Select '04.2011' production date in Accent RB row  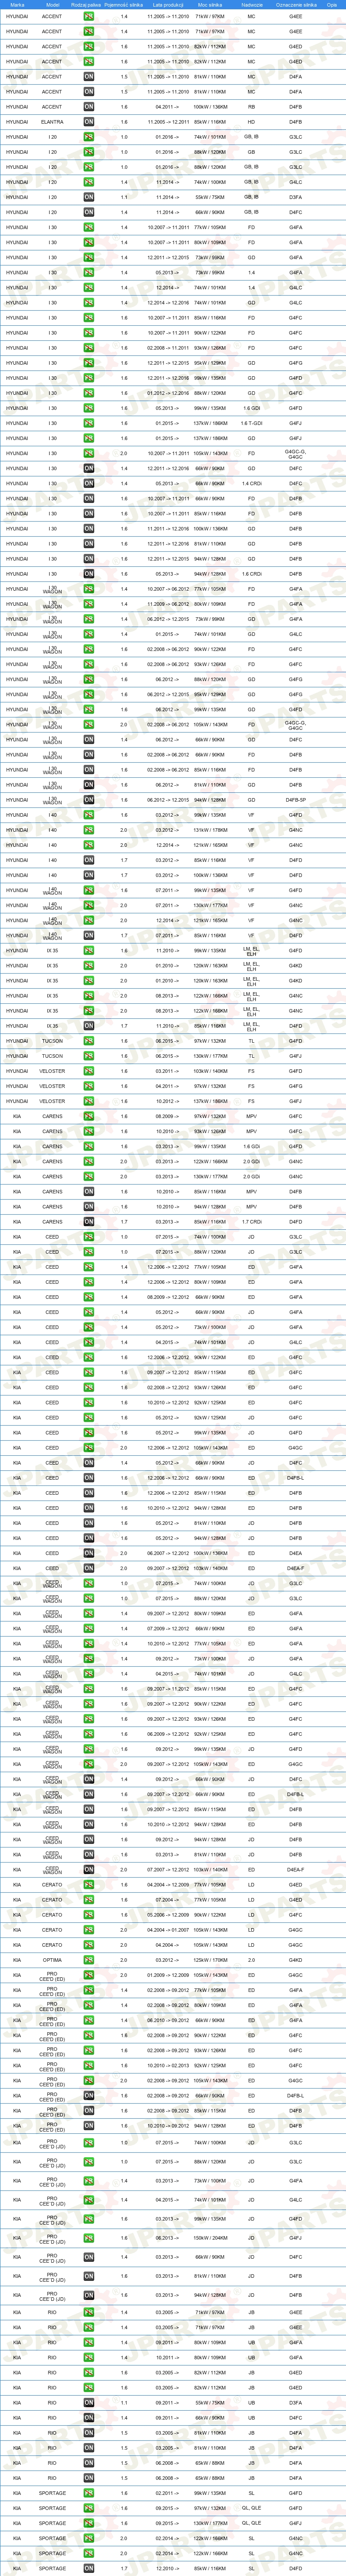click(x=169, y=107)
